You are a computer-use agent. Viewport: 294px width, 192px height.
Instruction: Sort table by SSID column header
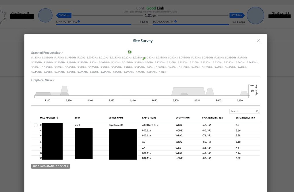[77, 118]
